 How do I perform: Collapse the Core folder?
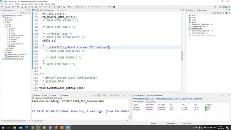4,22
